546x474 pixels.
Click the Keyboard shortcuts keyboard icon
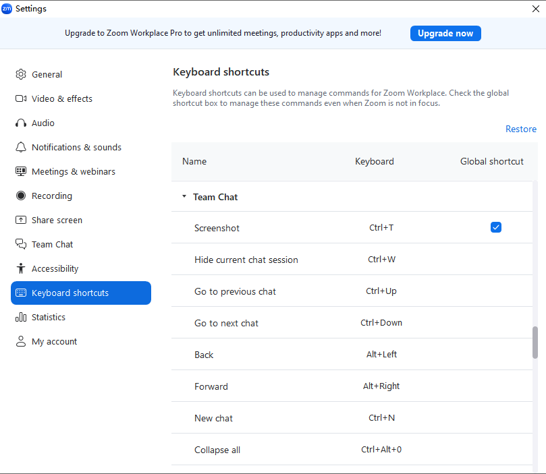point(21,293)
